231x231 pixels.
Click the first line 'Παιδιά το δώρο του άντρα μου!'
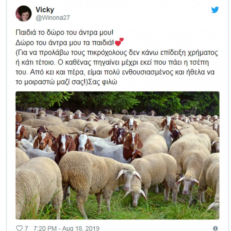tap(65, 33)
